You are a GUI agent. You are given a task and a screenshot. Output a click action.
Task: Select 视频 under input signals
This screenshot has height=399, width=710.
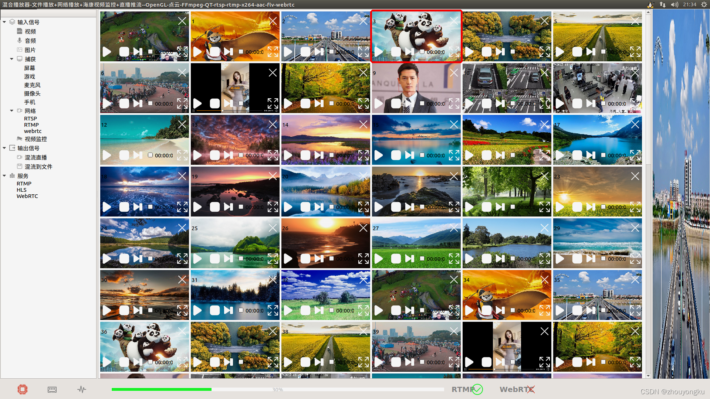[30, 31]
